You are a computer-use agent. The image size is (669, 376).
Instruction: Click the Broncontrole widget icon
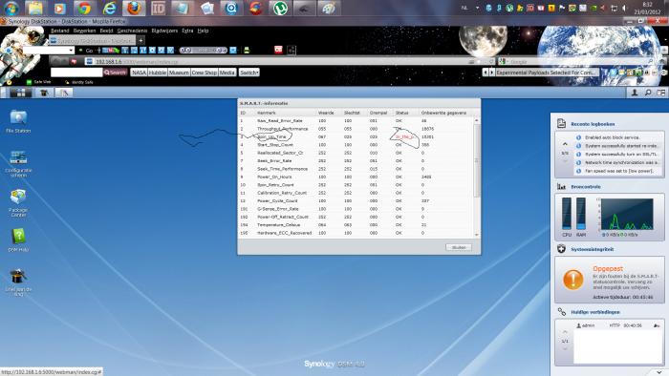562,186
